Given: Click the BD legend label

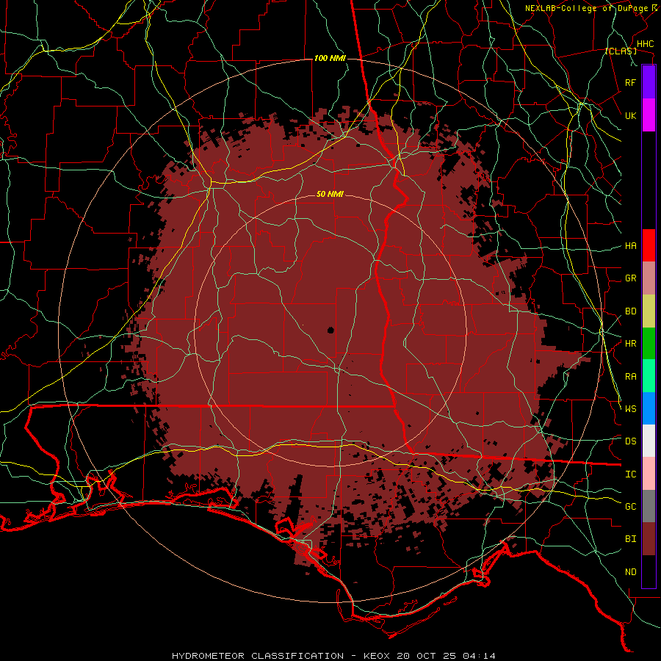Looking at the screenshot, I should tap(630, 311).
